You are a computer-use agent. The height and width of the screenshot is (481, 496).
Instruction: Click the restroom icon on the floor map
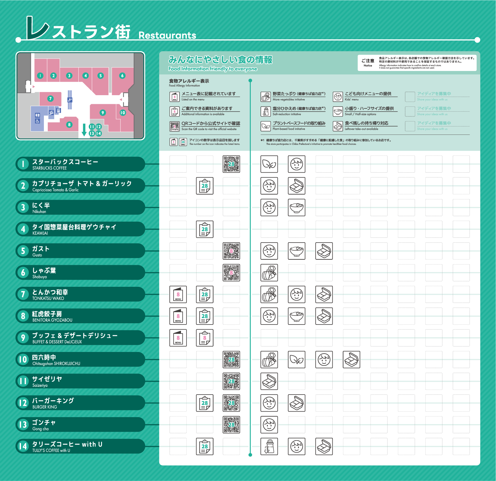37,115
